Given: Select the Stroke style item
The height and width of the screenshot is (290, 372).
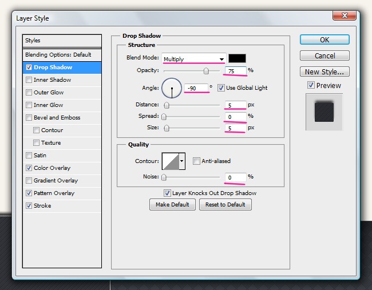Looking at the screenshot, I should pos(42,206).
